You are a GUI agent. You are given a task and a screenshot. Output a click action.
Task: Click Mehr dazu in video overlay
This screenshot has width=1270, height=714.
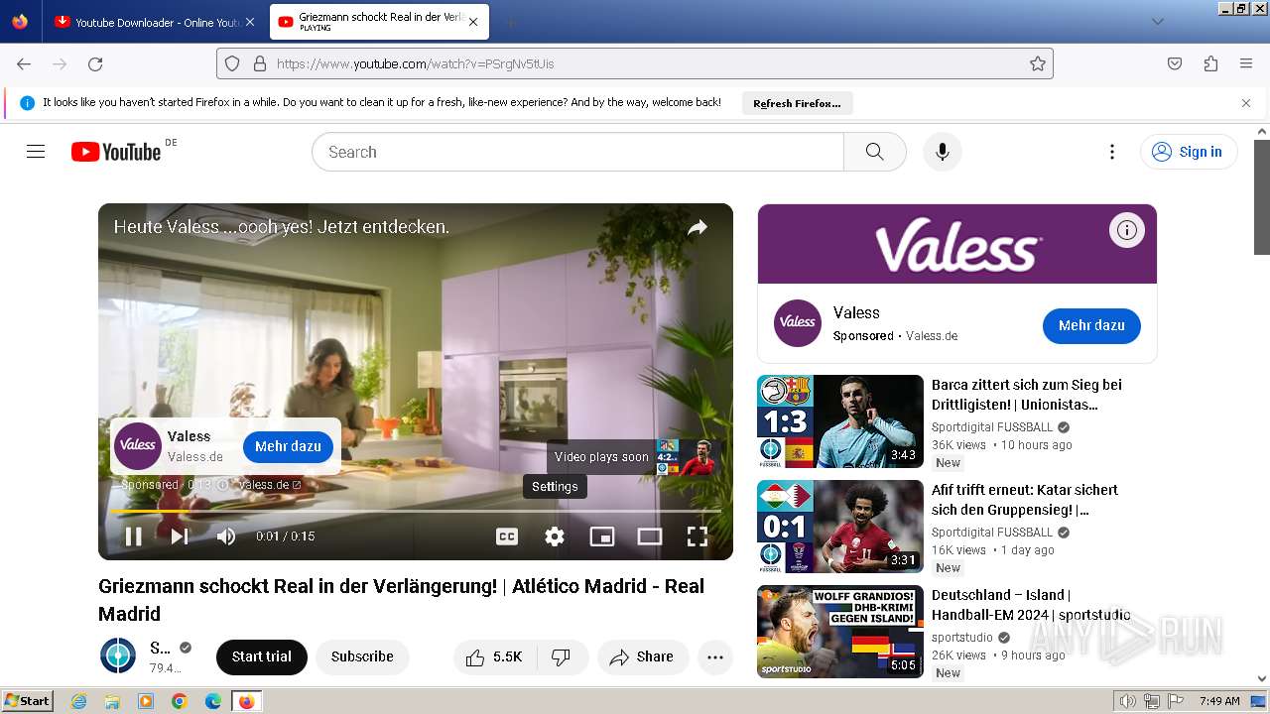coord(288,446)
